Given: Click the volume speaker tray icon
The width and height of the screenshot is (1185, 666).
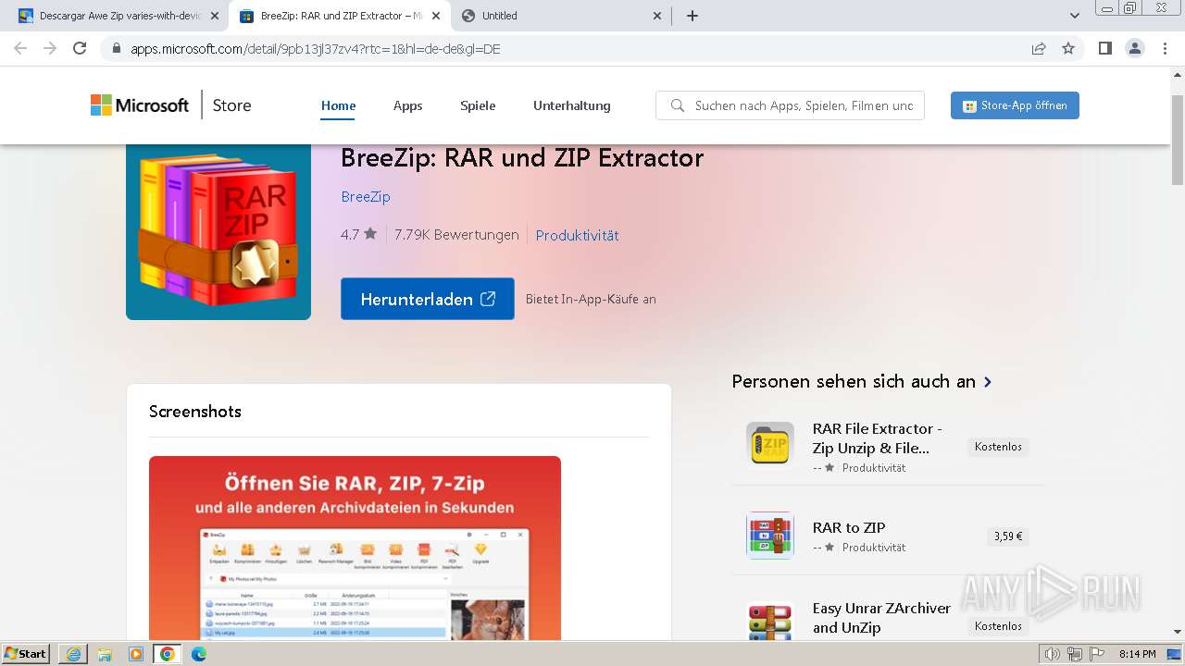Looking at the screenshot, I should [x=1052, y=654].
